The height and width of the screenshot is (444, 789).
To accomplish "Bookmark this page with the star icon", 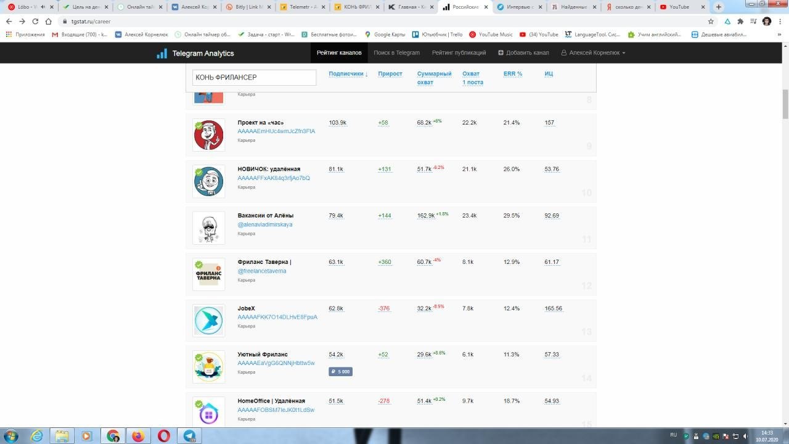I will pyautogui.click(x=711, y=21).
